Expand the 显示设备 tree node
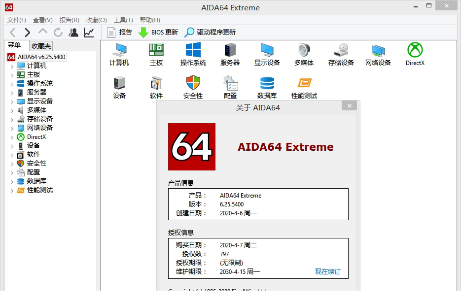 [11, 101]
